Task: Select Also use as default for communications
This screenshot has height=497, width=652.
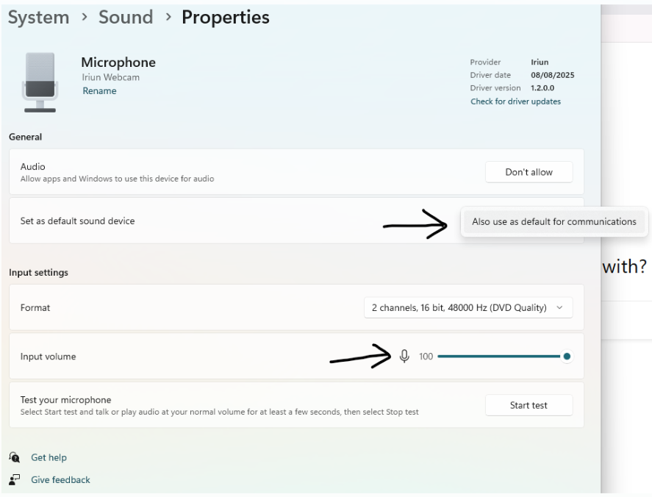Action: (554, 221)
